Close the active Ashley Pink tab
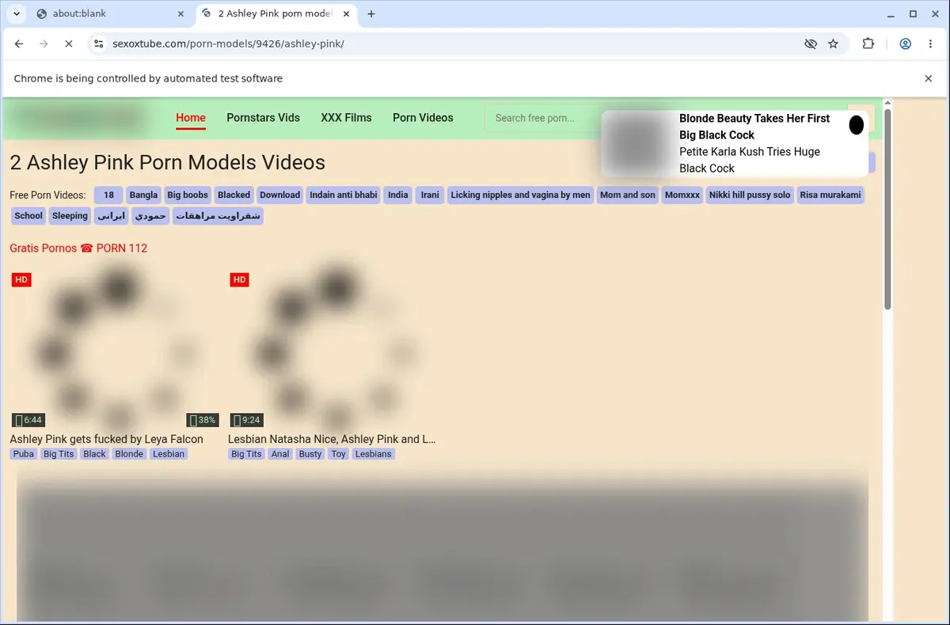This screenshot has width=950, height=625. (x=345, y=13)
